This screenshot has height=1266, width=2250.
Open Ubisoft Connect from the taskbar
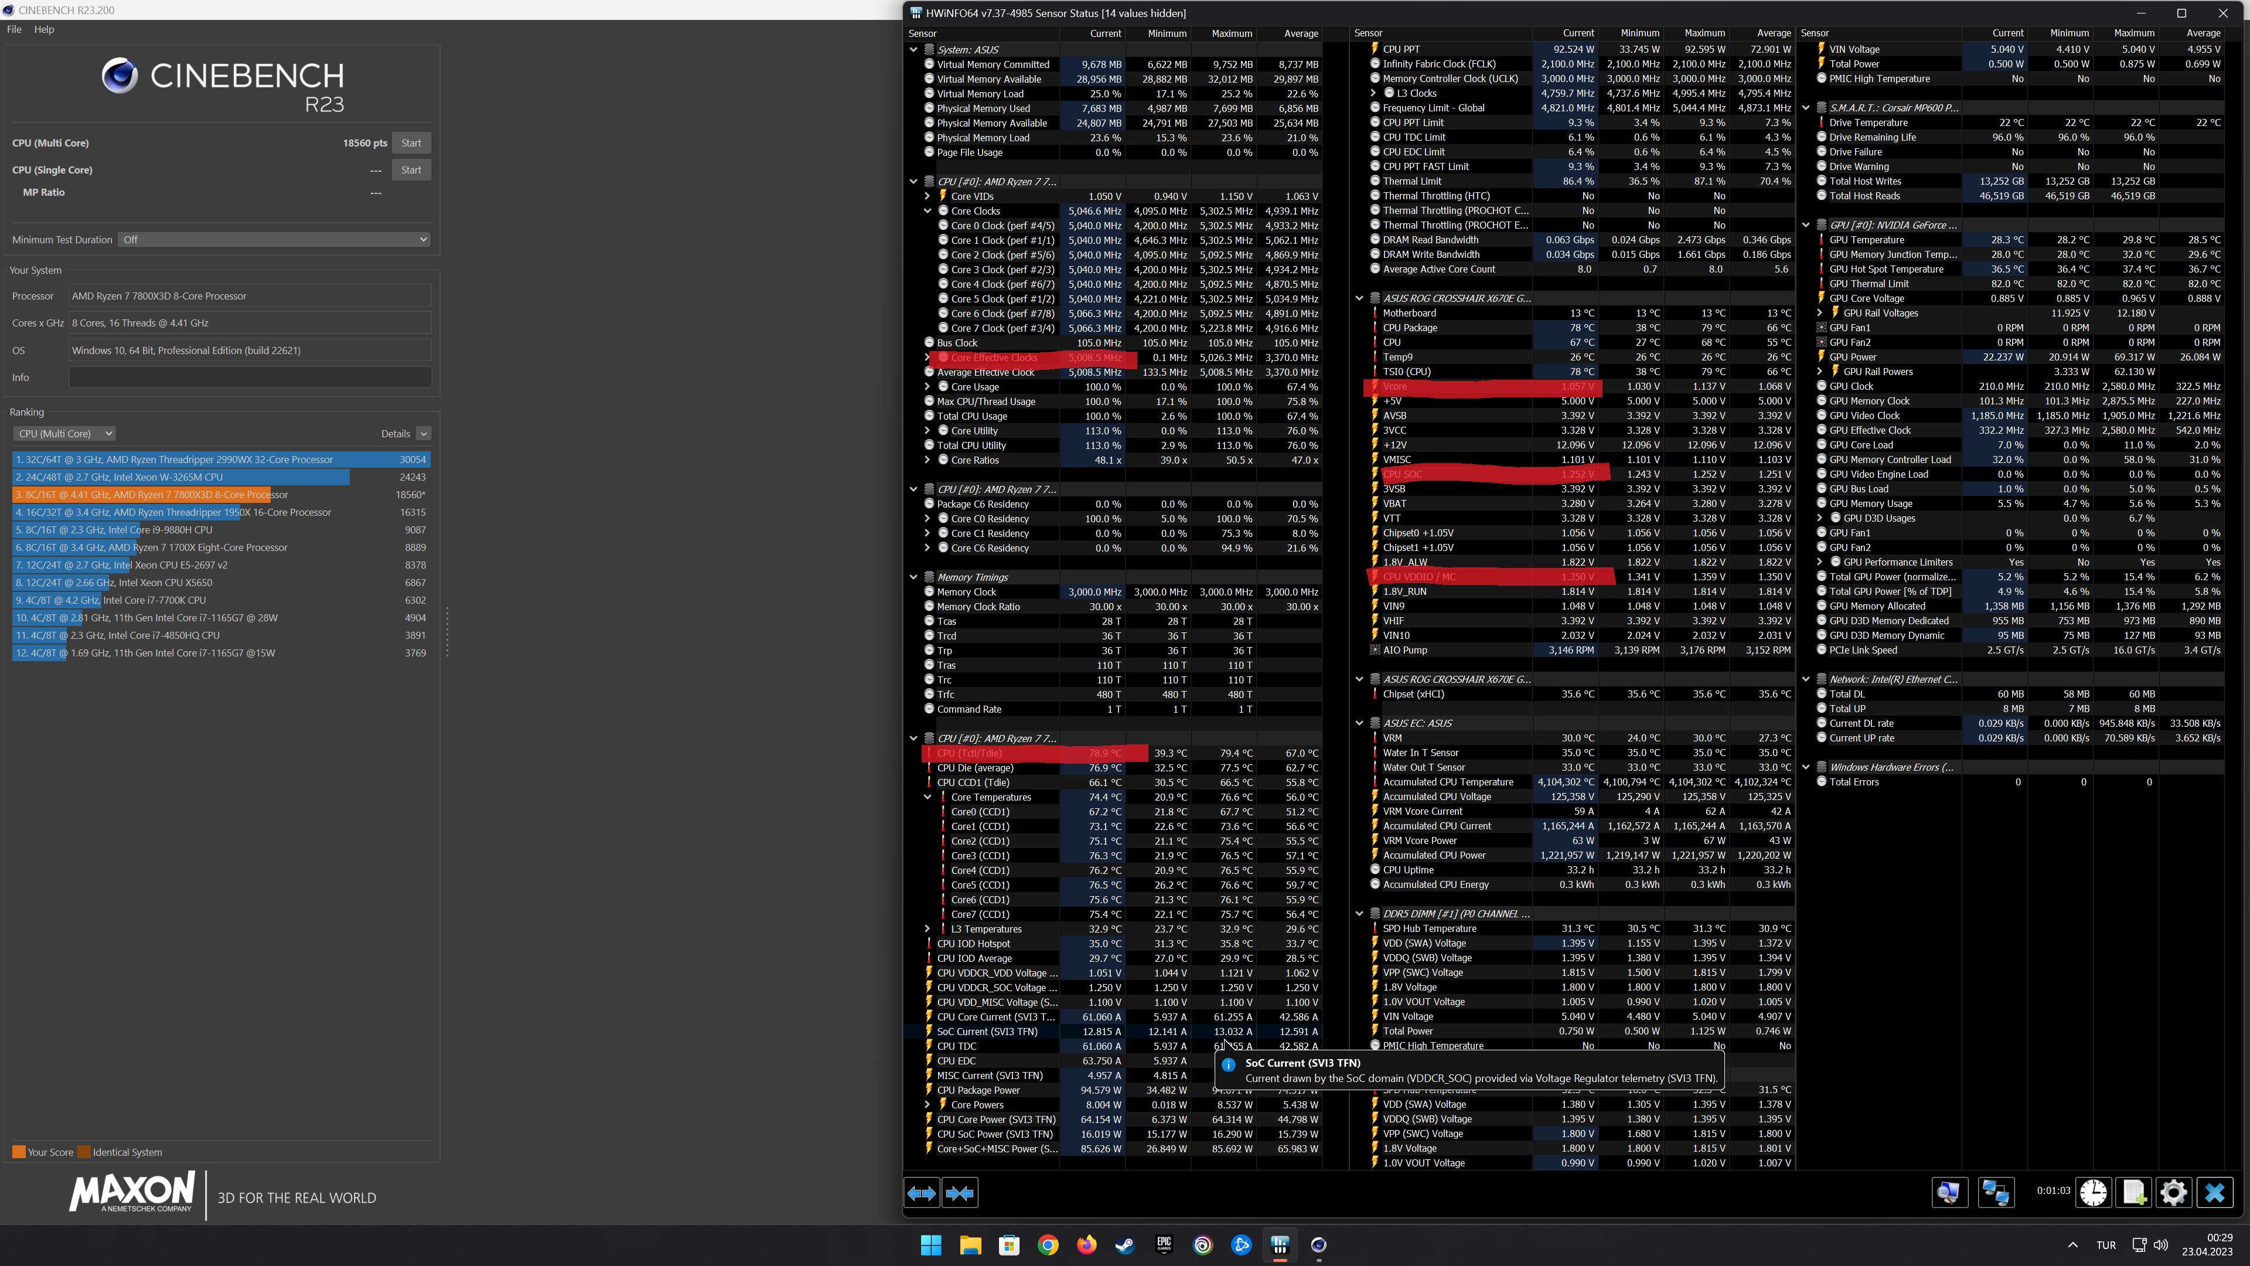coord(1203,1245)
